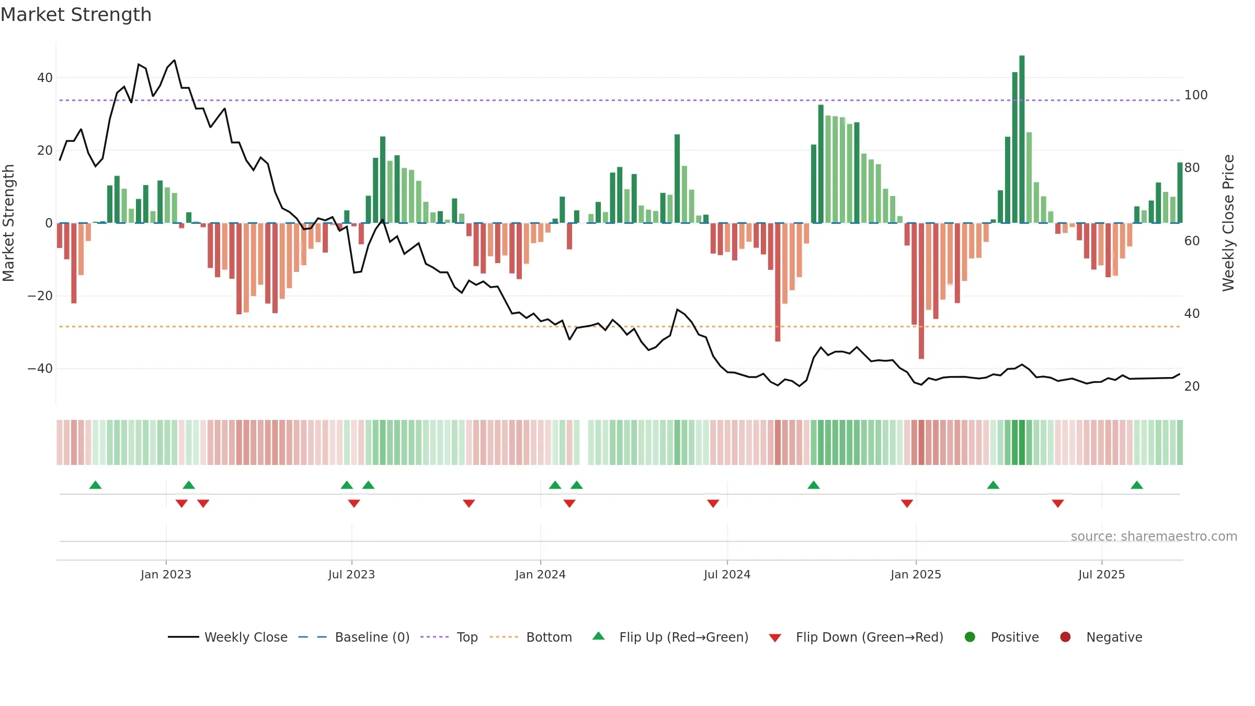
Task: Click the flip-down marker near Oct 2023
Action: (x=469, y=503)
